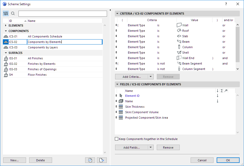Collapse the SURFACES group
Viewport: 244px width, 166px height.
click(x=6, y=53)
